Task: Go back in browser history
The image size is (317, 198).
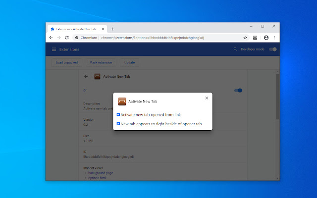Action: click(x=51, y=38)
